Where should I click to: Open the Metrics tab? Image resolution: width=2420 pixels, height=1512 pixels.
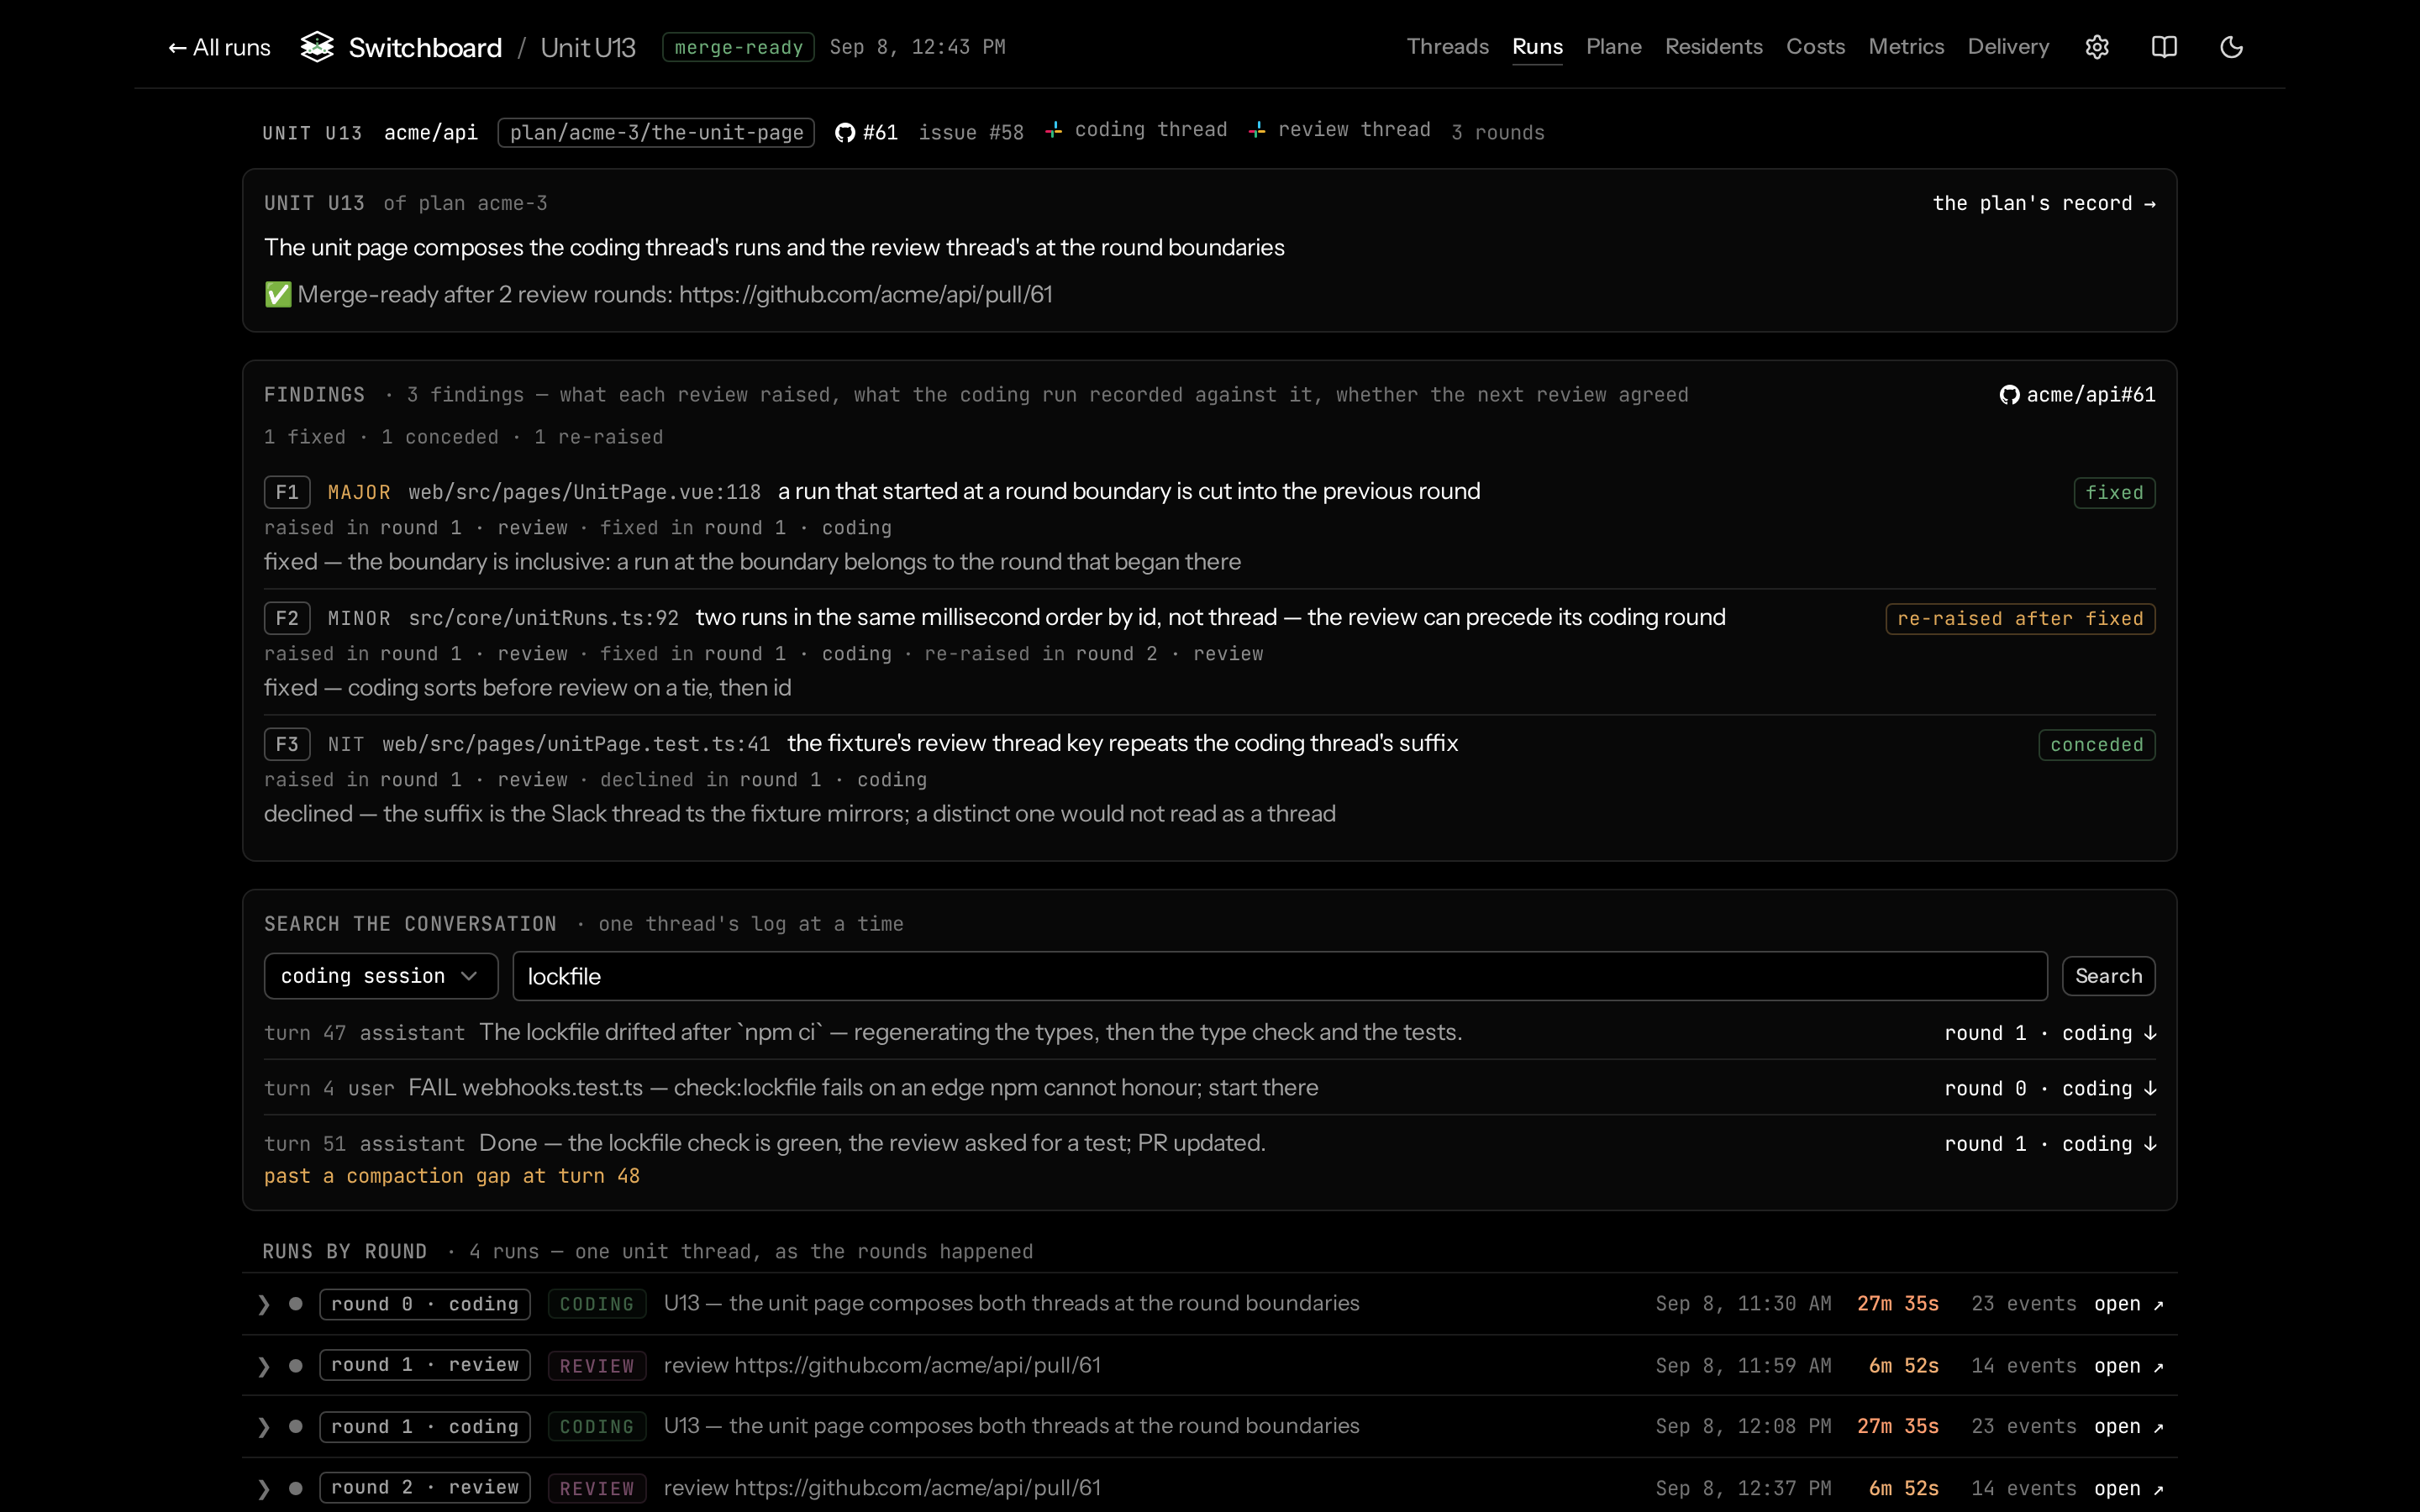tap(1906, 47)
